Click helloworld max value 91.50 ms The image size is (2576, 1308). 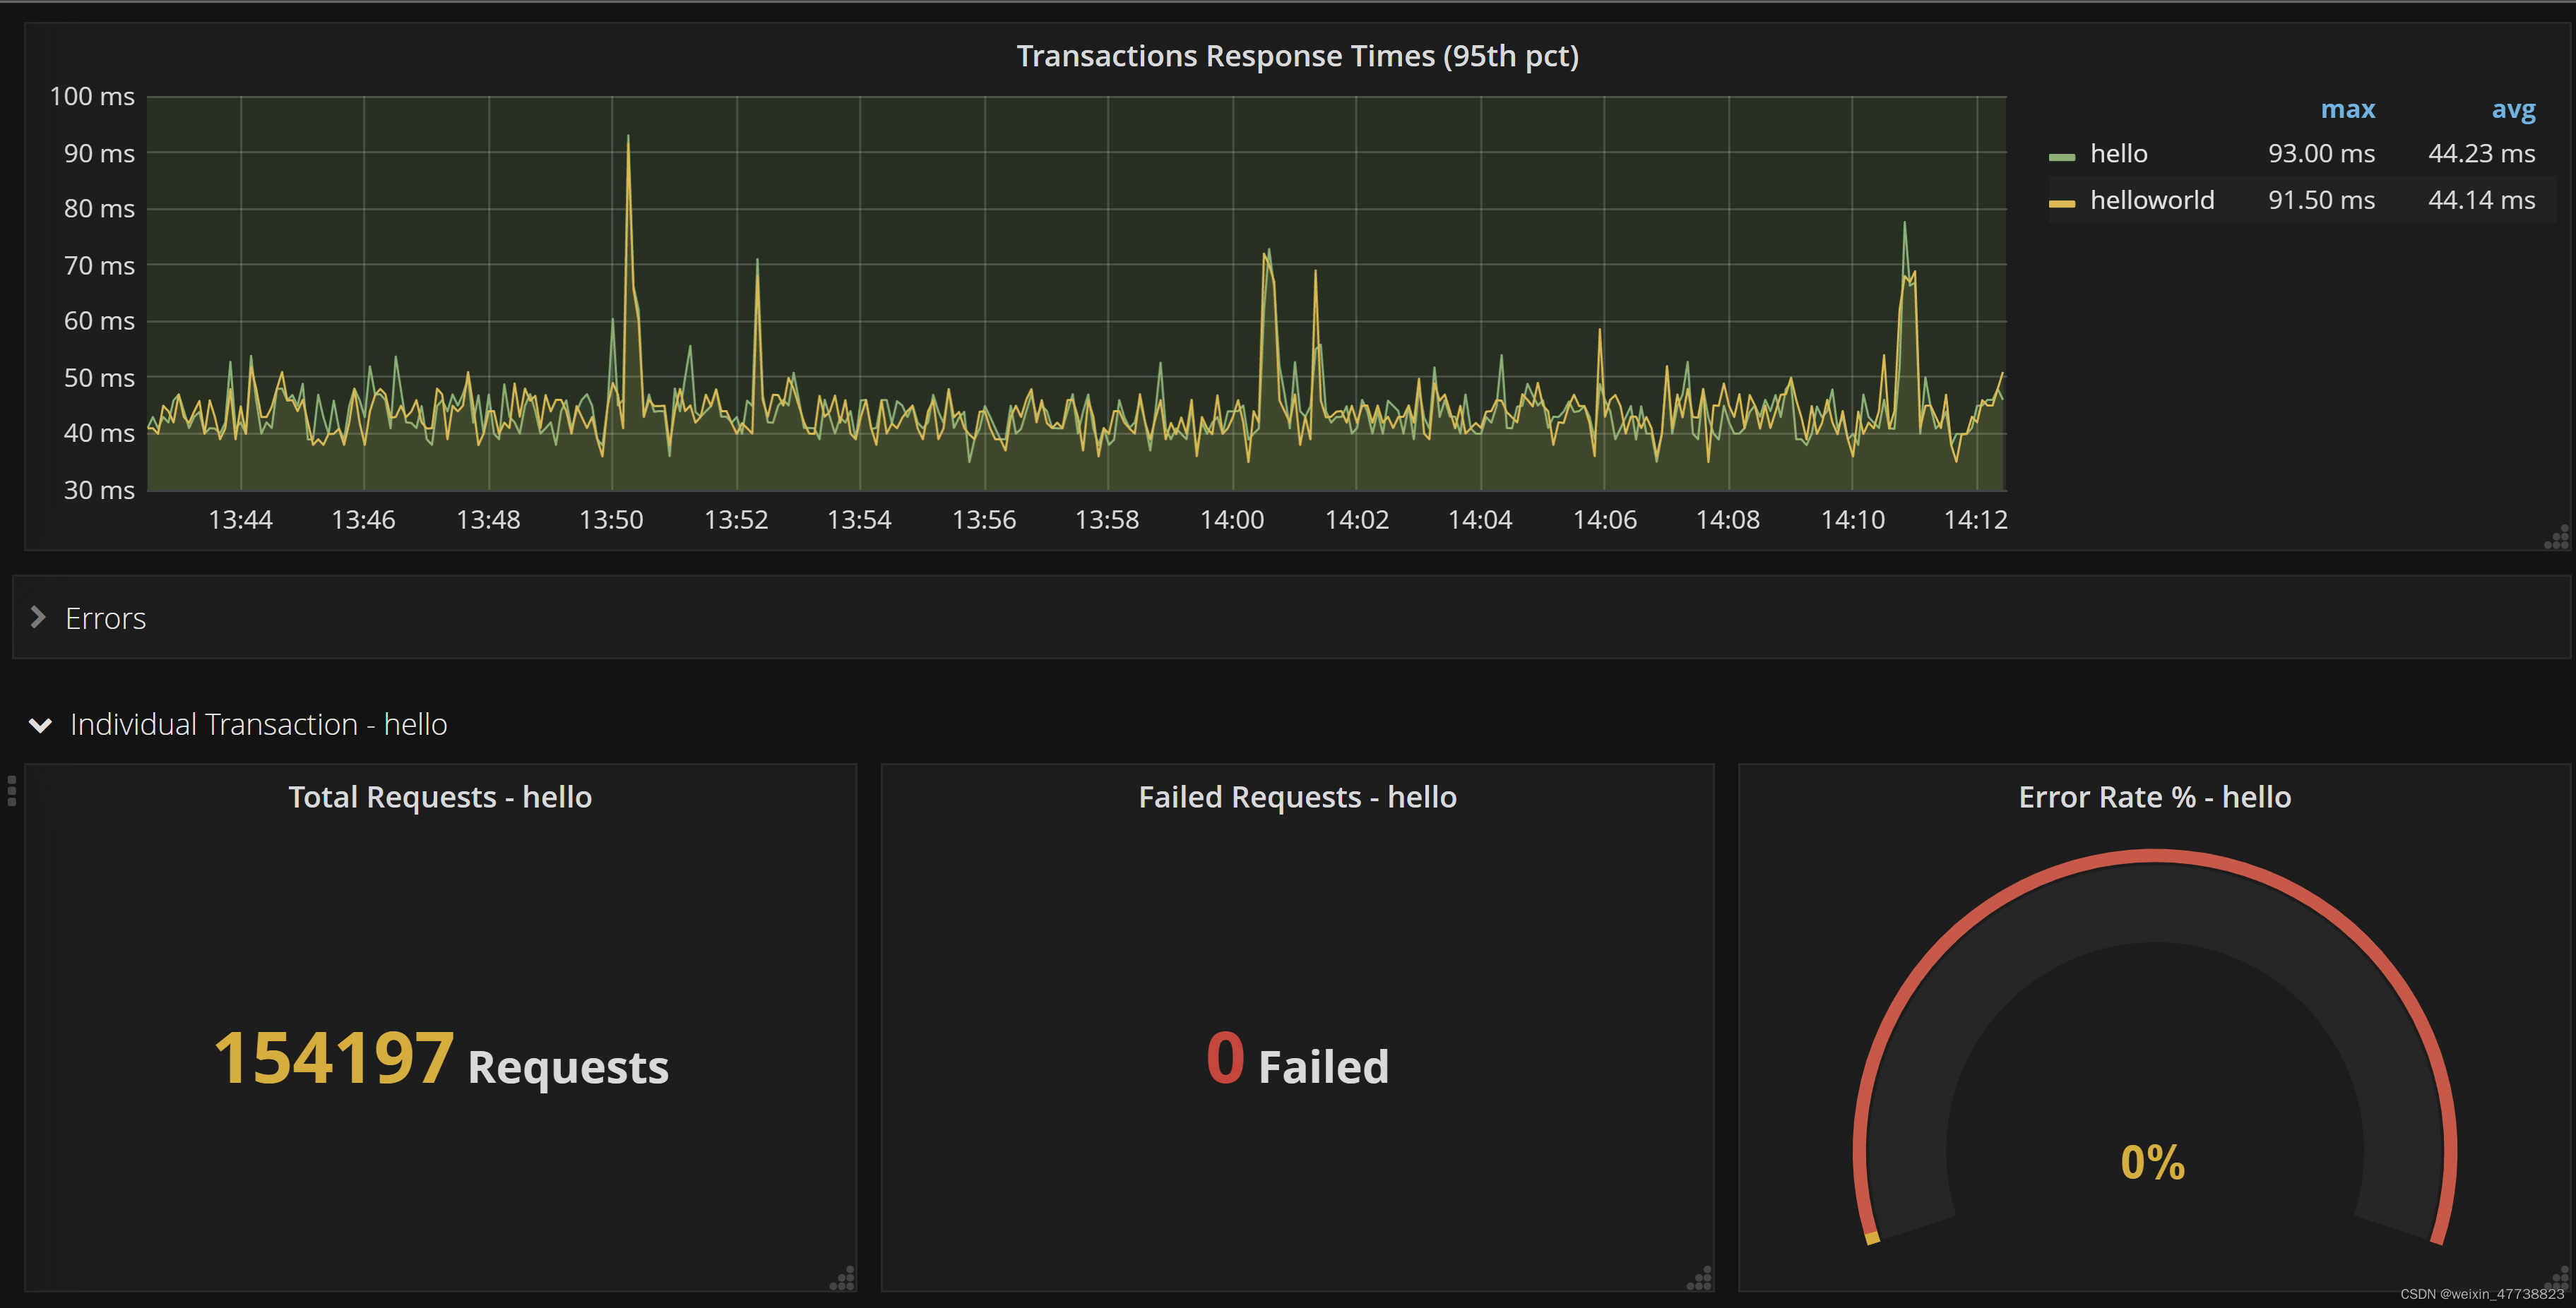click(x=2321, y=200)
